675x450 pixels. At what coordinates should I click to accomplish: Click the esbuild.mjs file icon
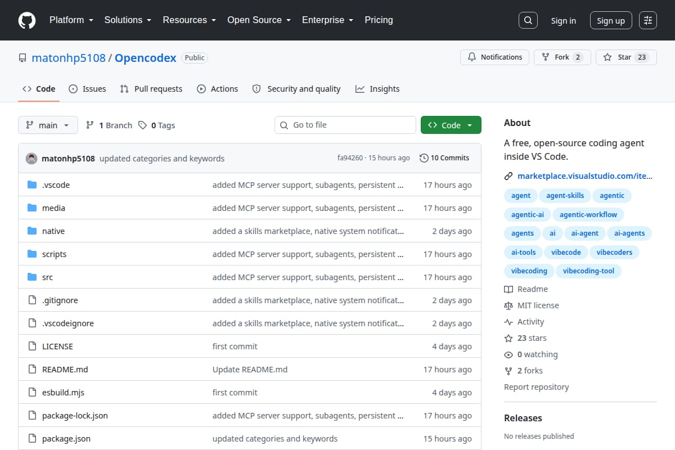click(x=32, y=393)
